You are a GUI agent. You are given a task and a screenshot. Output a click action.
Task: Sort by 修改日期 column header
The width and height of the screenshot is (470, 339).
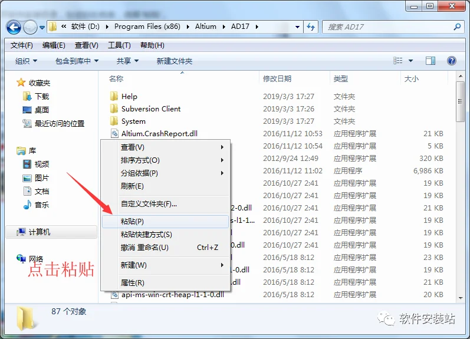[277, 79]
